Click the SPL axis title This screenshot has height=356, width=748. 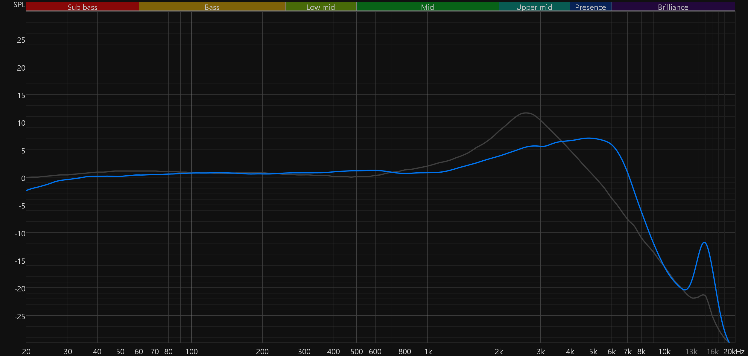(19, 4)
